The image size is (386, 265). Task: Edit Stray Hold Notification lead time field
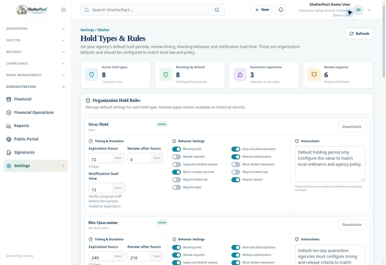[x=101, y=188]
